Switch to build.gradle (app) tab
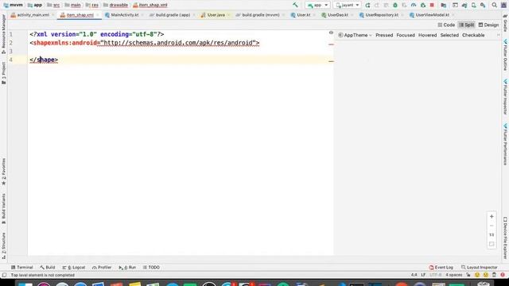 pos(173,15)
